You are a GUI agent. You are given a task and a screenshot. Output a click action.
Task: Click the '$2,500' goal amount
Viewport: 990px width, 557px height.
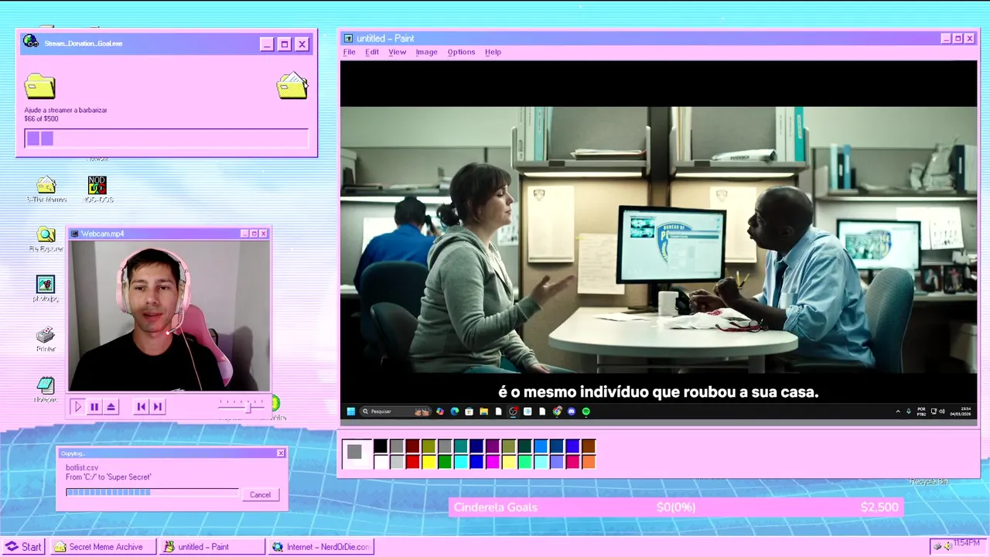click(x=879, y=507)
